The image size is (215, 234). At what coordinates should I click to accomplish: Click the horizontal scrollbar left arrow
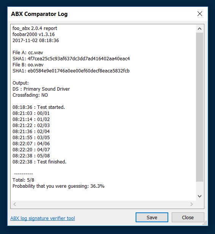click(15, 204)
